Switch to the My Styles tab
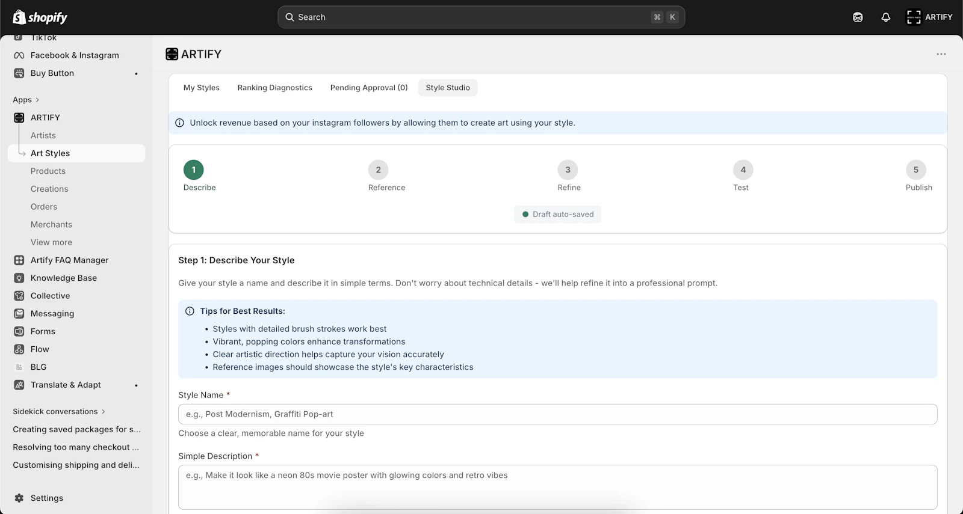 click(x=202, y=88)
